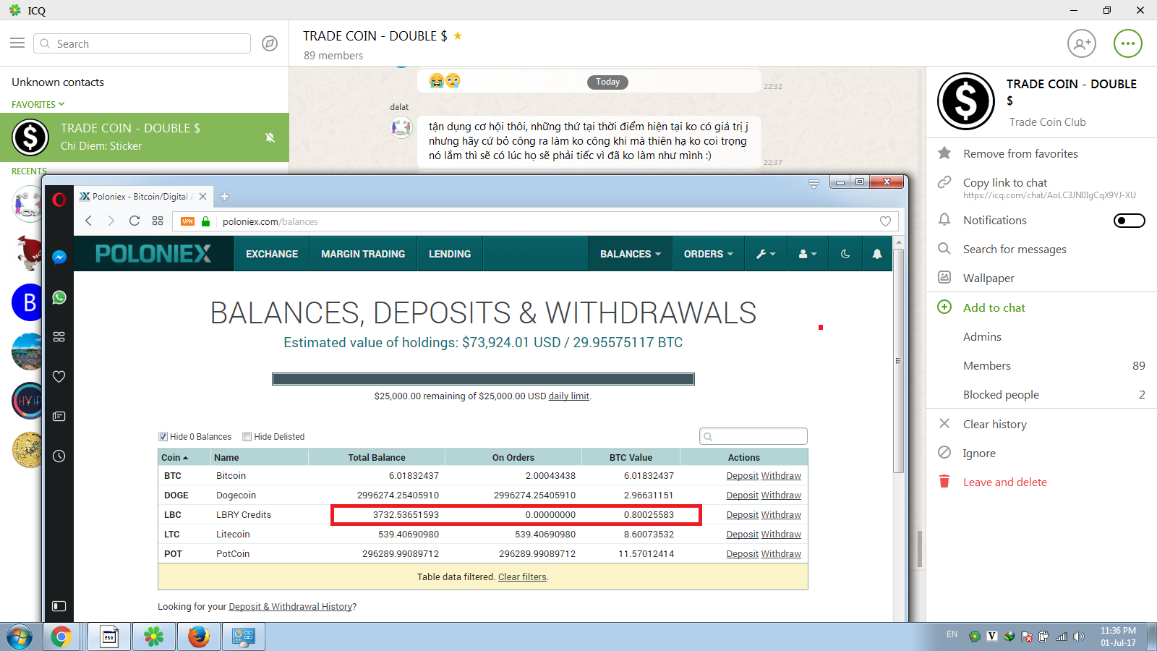This screenshot has height=651, width=1157.
Task: Open Firefox from taskbar
Action: click(x=199, y=637)
